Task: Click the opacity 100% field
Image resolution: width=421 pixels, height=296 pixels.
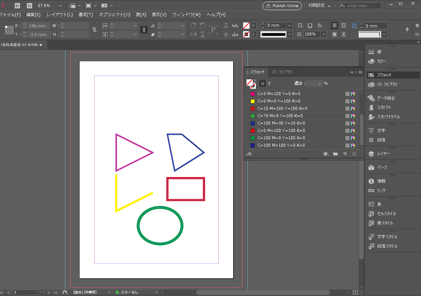Action: click(311, 34)
